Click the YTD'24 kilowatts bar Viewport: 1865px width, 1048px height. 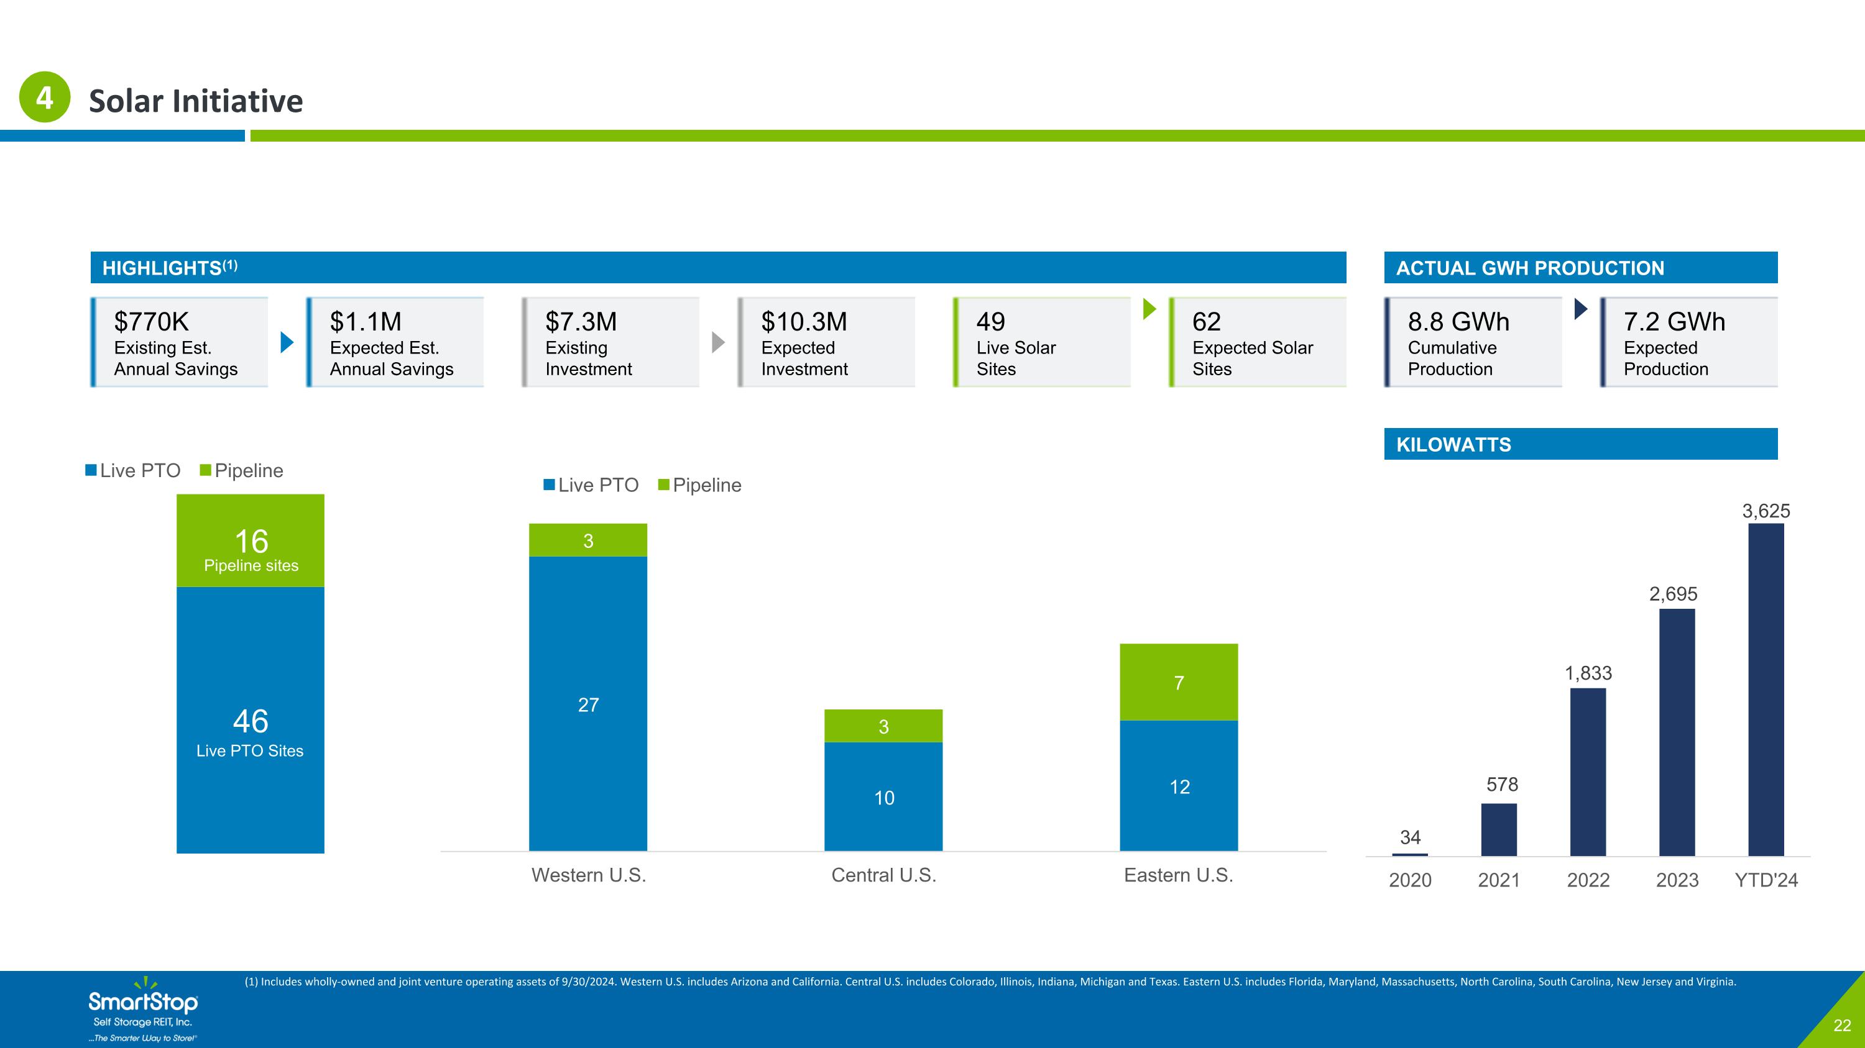[x=1766, y=690]
